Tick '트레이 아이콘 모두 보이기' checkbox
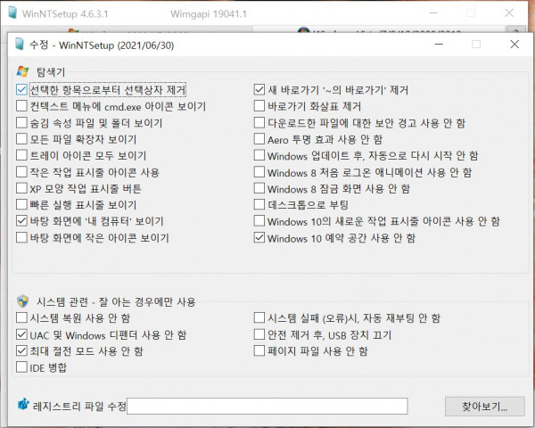 [x=21, y=155]
